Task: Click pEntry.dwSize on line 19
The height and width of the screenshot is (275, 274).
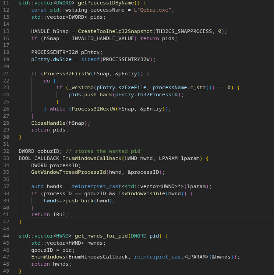Action: coord(51,59)
